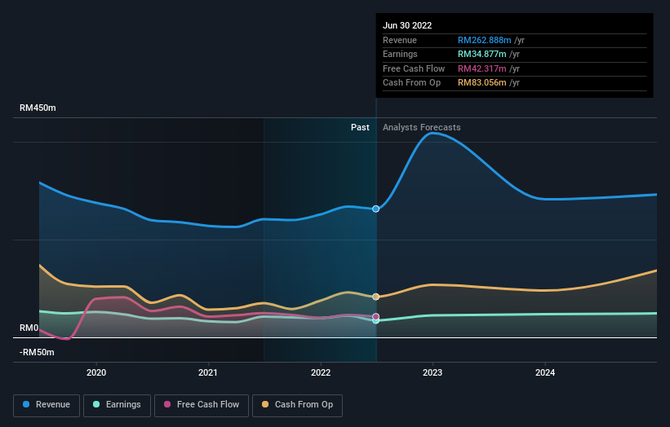The width and height of the screenshot is (670, 427).
Task: Click the Earnings row label in tooltip
Action: pyautogui.click(x=400, y=54)
